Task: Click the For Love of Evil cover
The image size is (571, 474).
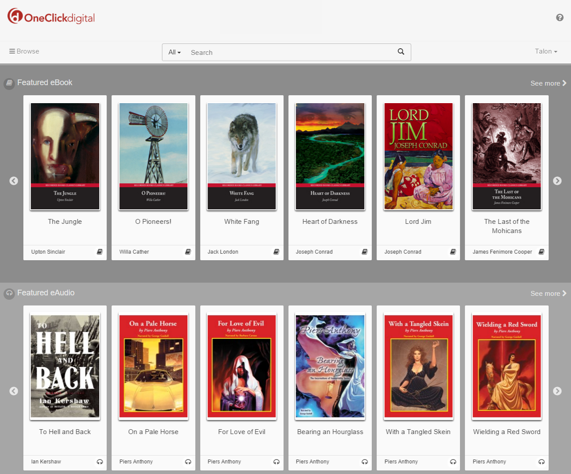Action: pyautogui.click(x=242, y=366)
